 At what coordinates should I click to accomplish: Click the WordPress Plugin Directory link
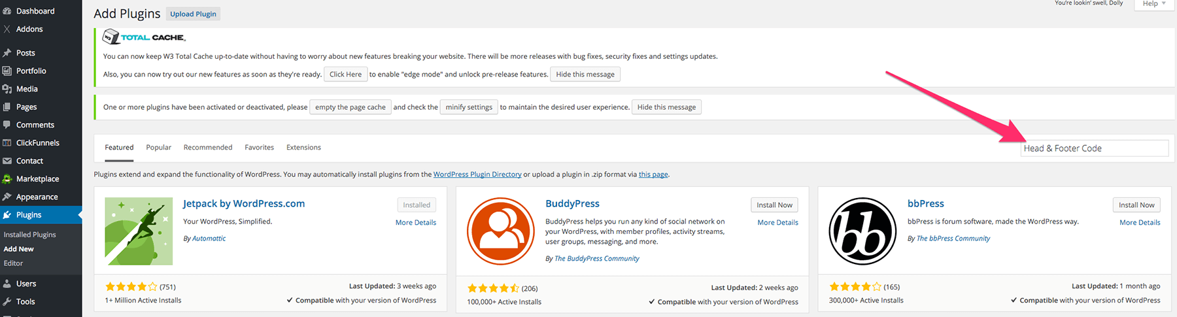tap(477, 175)
